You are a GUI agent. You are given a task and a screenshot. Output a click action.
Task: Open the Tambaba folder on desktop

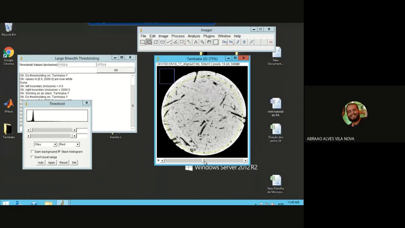9,131
